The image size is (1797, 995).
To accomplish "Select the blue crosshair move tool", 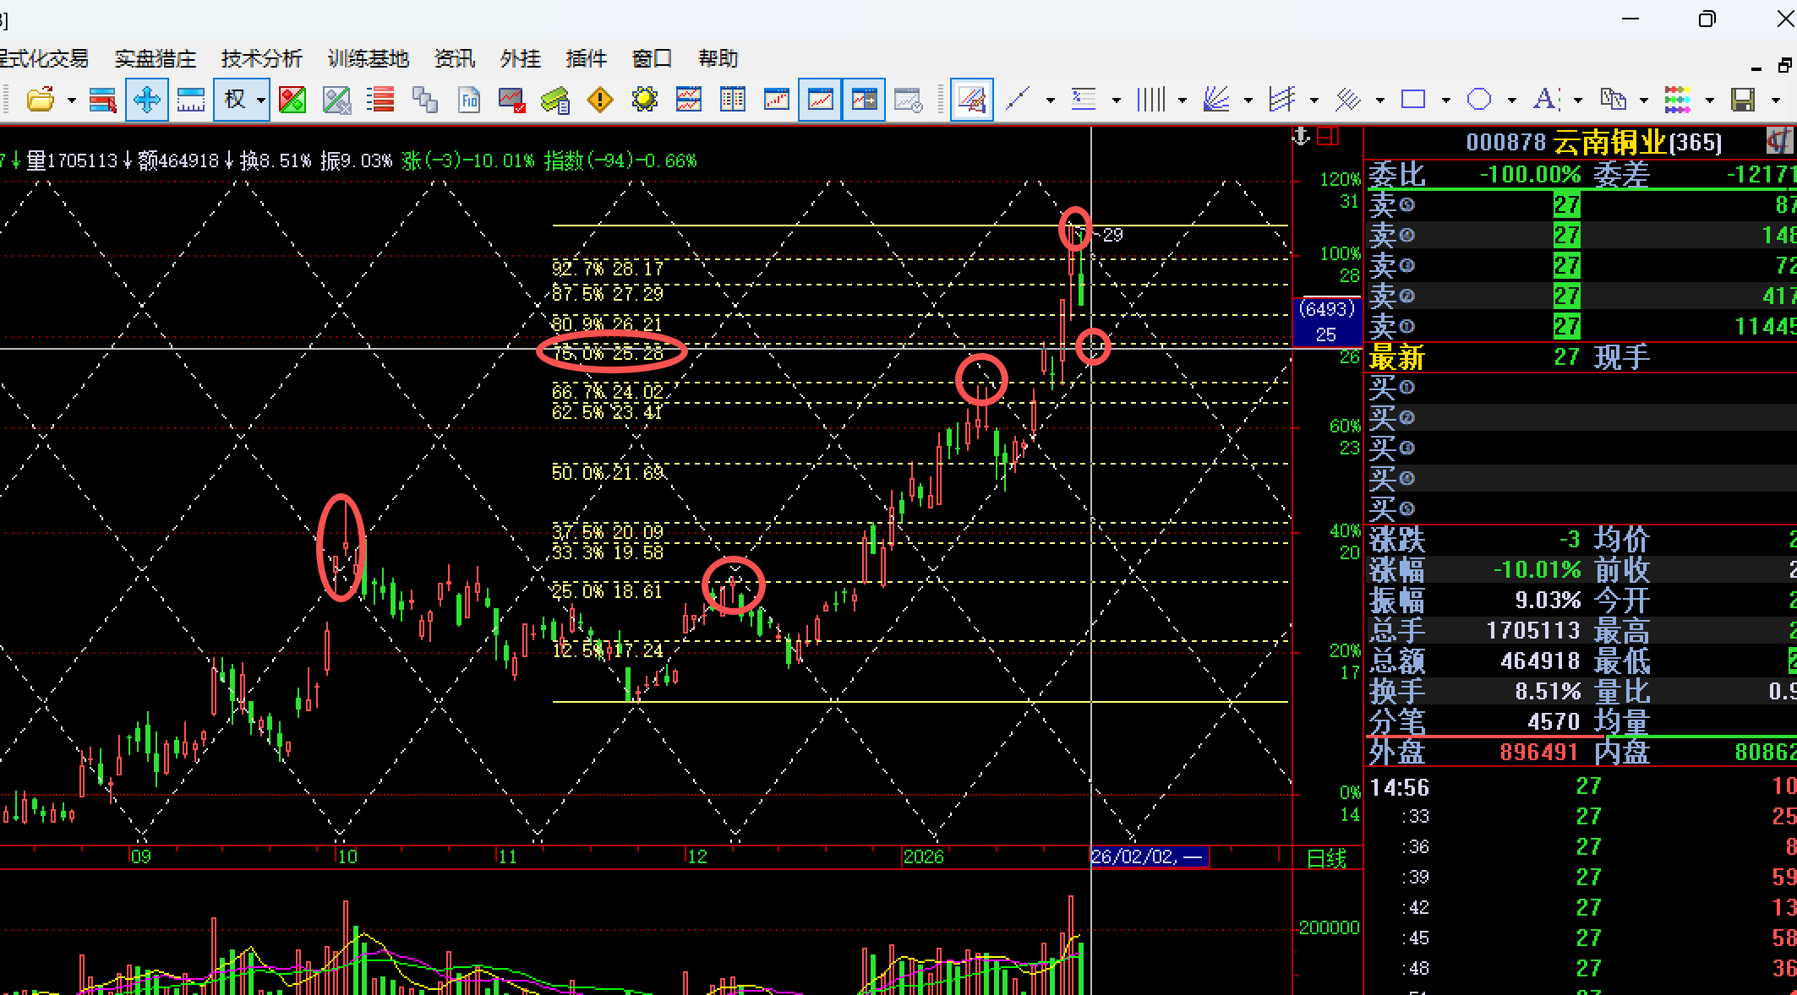I will [146, 100].
